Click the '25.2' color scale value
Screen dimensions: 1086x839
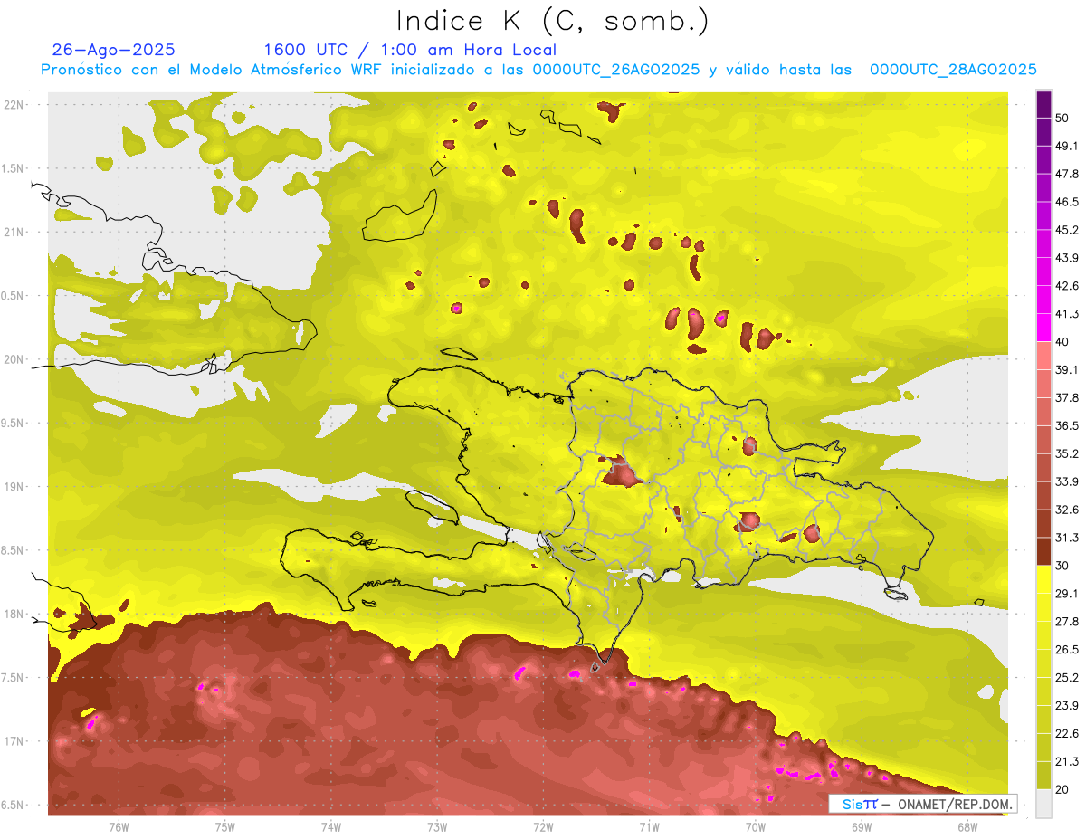coord(1066,677)
